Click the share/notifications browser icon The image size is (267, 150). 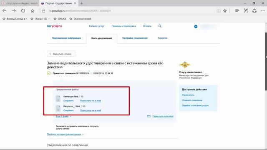click(254, 11)
